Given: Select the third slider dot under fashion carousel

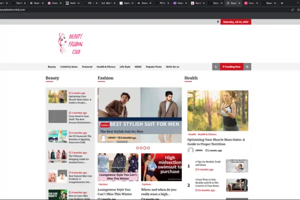Looking at the screenshot, I should click(145, 148).
